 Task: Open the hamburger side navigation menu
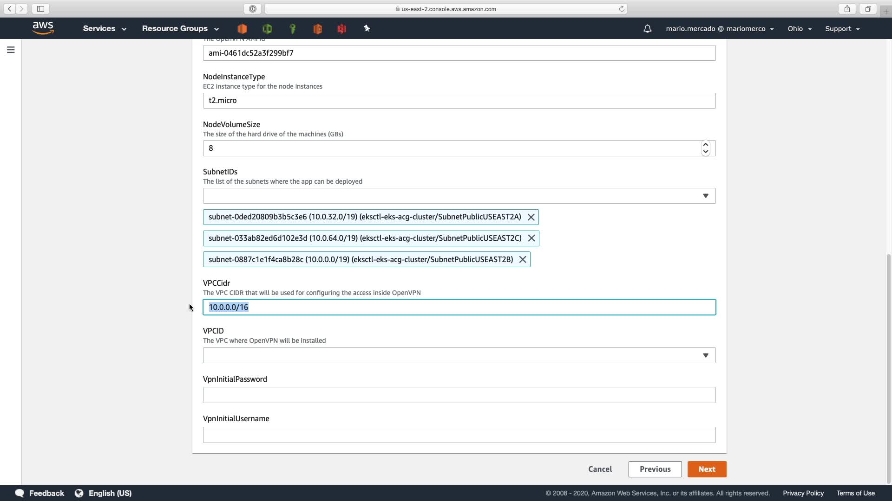pyautogui.click(x=11, y=50)
